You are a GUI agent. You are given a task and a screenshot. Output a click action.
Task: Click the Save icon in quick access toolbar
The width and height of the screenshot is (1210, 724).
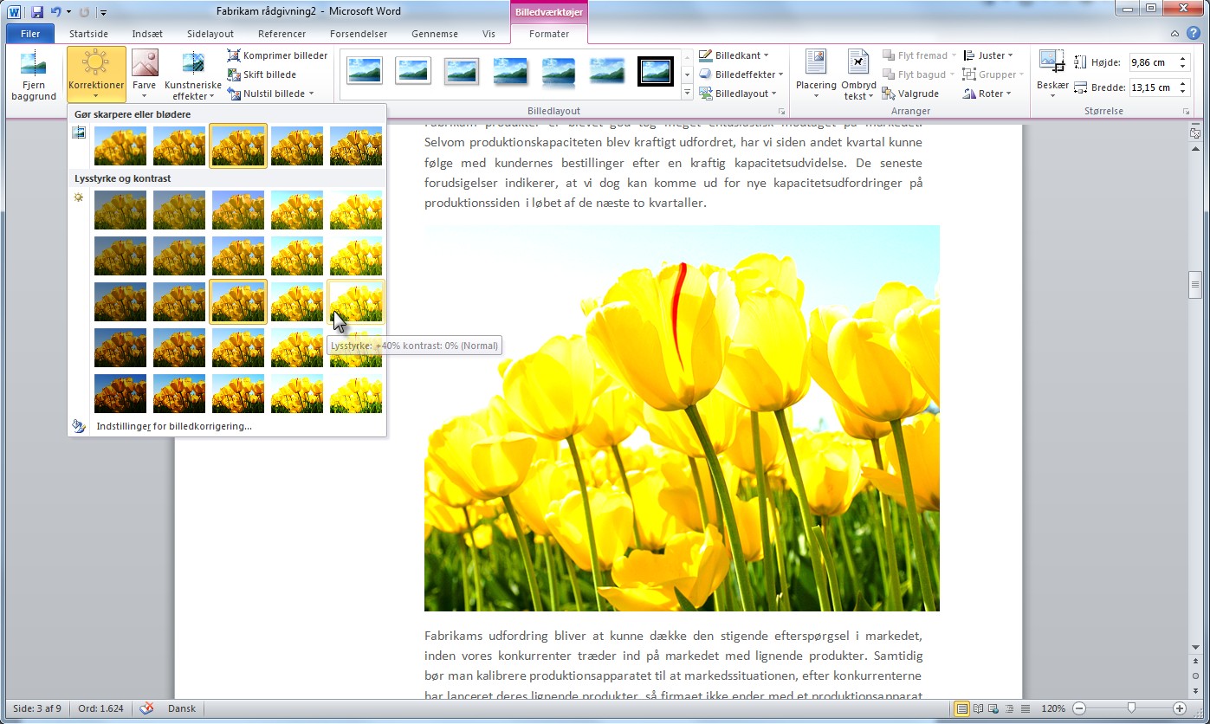tap(37, 12)
